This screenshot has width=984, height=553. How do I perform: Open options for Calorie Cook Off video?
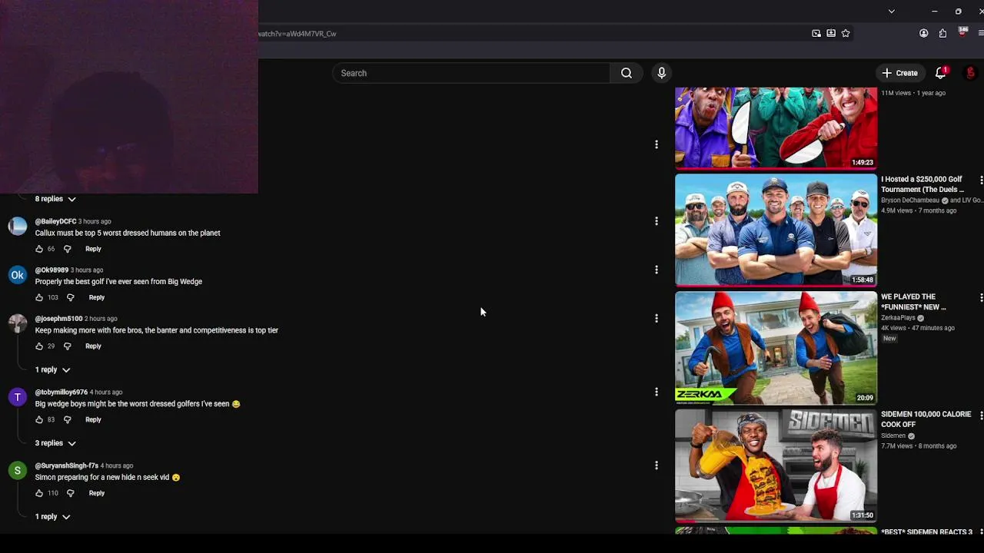click(980, 415)
